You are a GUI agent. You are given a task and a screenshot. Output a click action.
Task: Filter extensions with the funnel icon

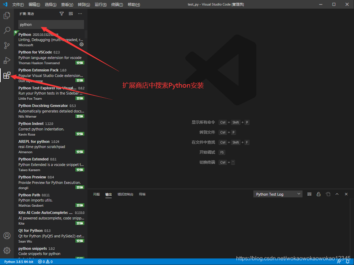62,14
